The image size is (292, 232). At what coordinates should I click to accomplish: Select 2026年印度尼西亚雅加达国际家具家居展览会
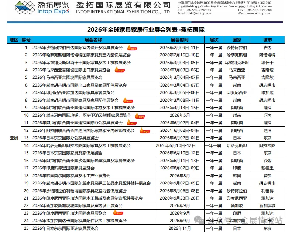click(x=73, y=92)
